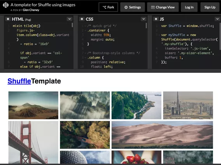The image size is (221, 165).
Task: Fold the myShuffle declaration in JS
Action: 159,35
